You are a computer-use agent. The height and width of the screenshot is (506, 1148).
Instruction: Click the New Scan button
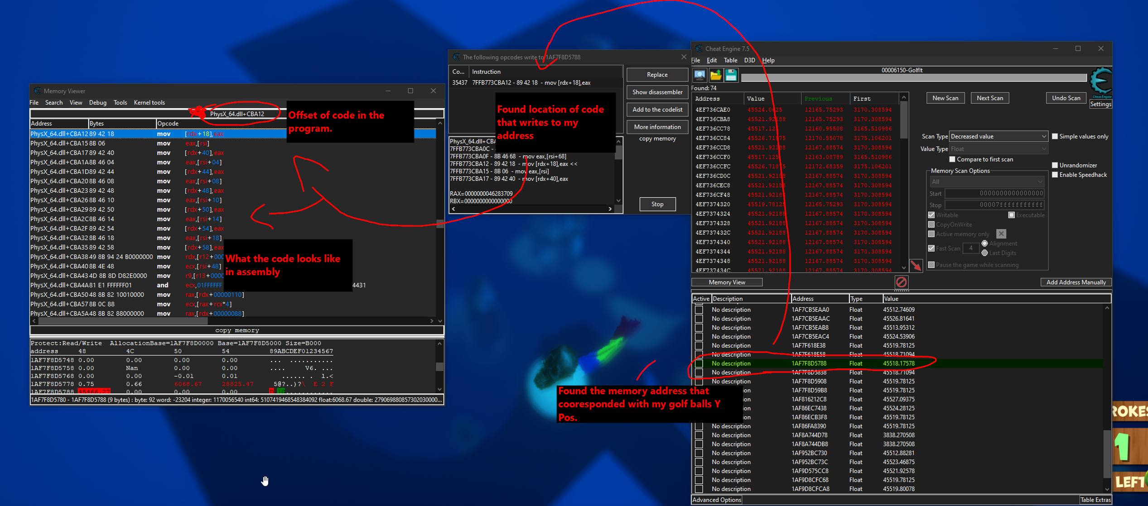click(945, 98)
